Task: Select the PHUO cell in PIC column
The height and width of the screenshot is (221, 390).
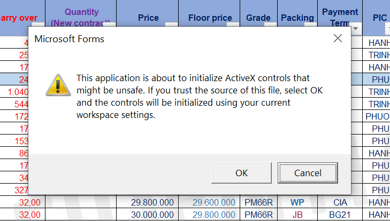Action: coord(376,116)
